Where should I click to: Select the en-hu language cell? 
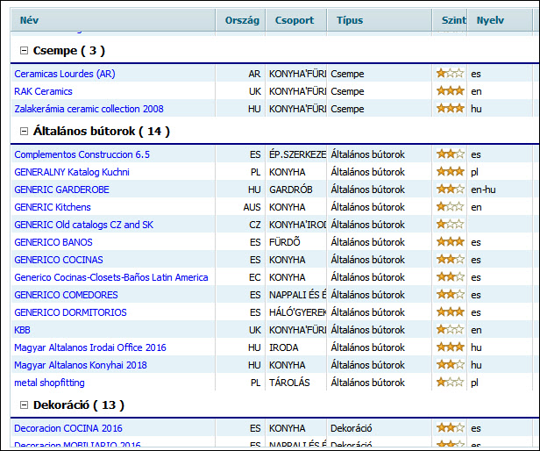click(500, 190)
